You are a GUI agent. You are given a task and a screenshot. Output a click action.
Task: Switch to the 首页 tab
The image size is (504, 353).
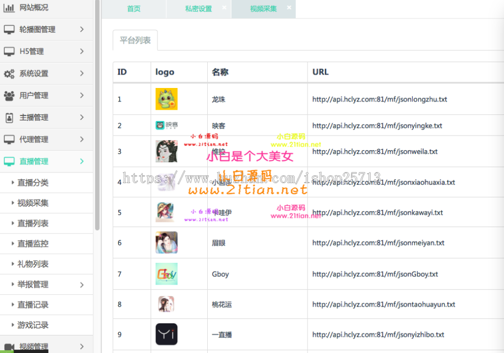point(134,8)
